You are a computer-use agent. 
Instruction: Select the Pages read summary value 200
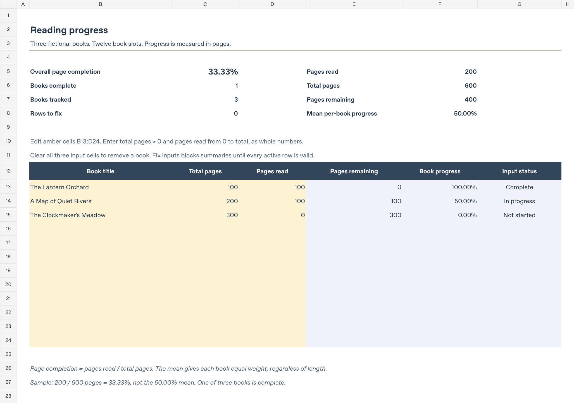pos(471,72)
